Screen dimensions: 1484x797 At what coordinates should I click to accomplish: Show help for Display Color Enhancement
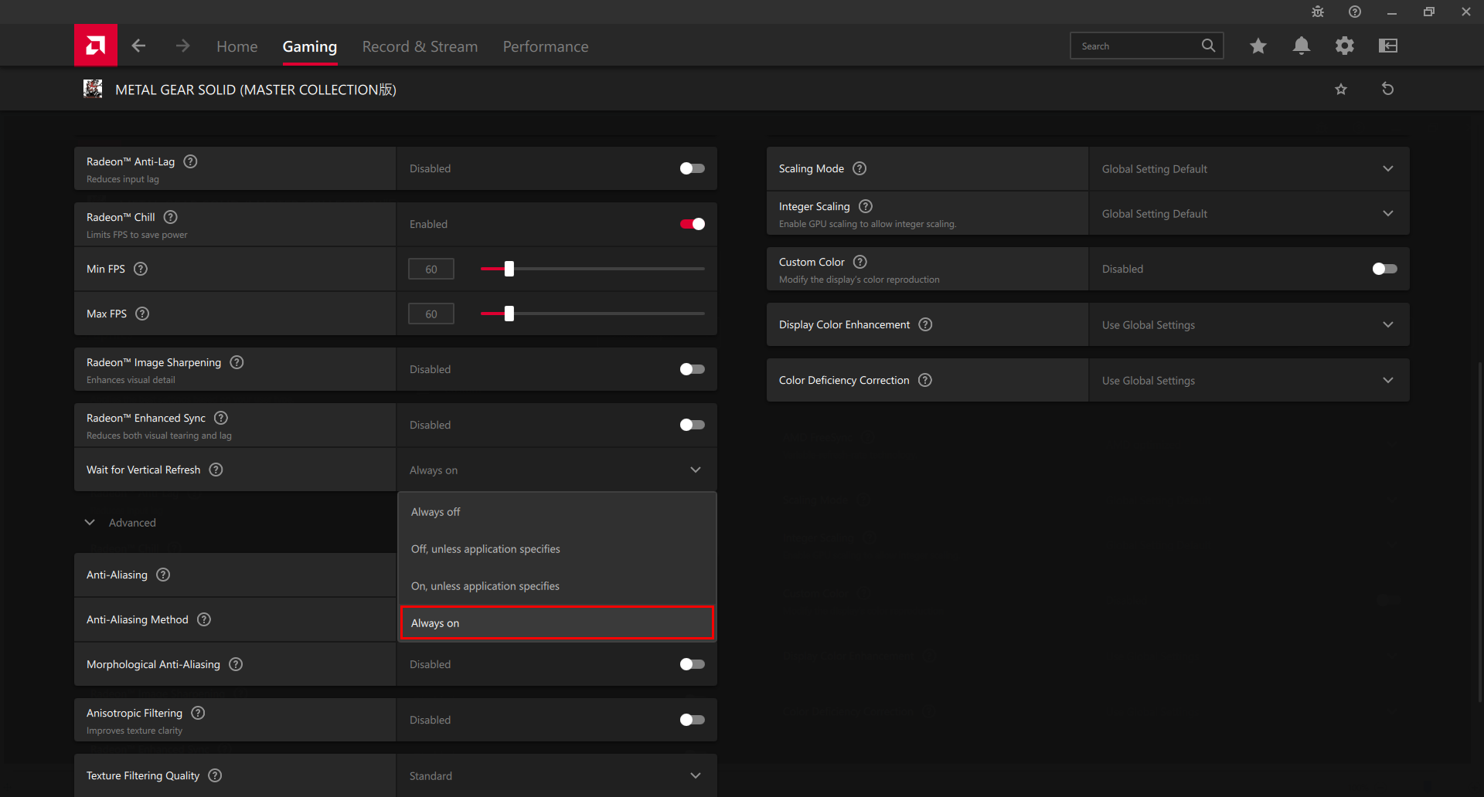925,324
